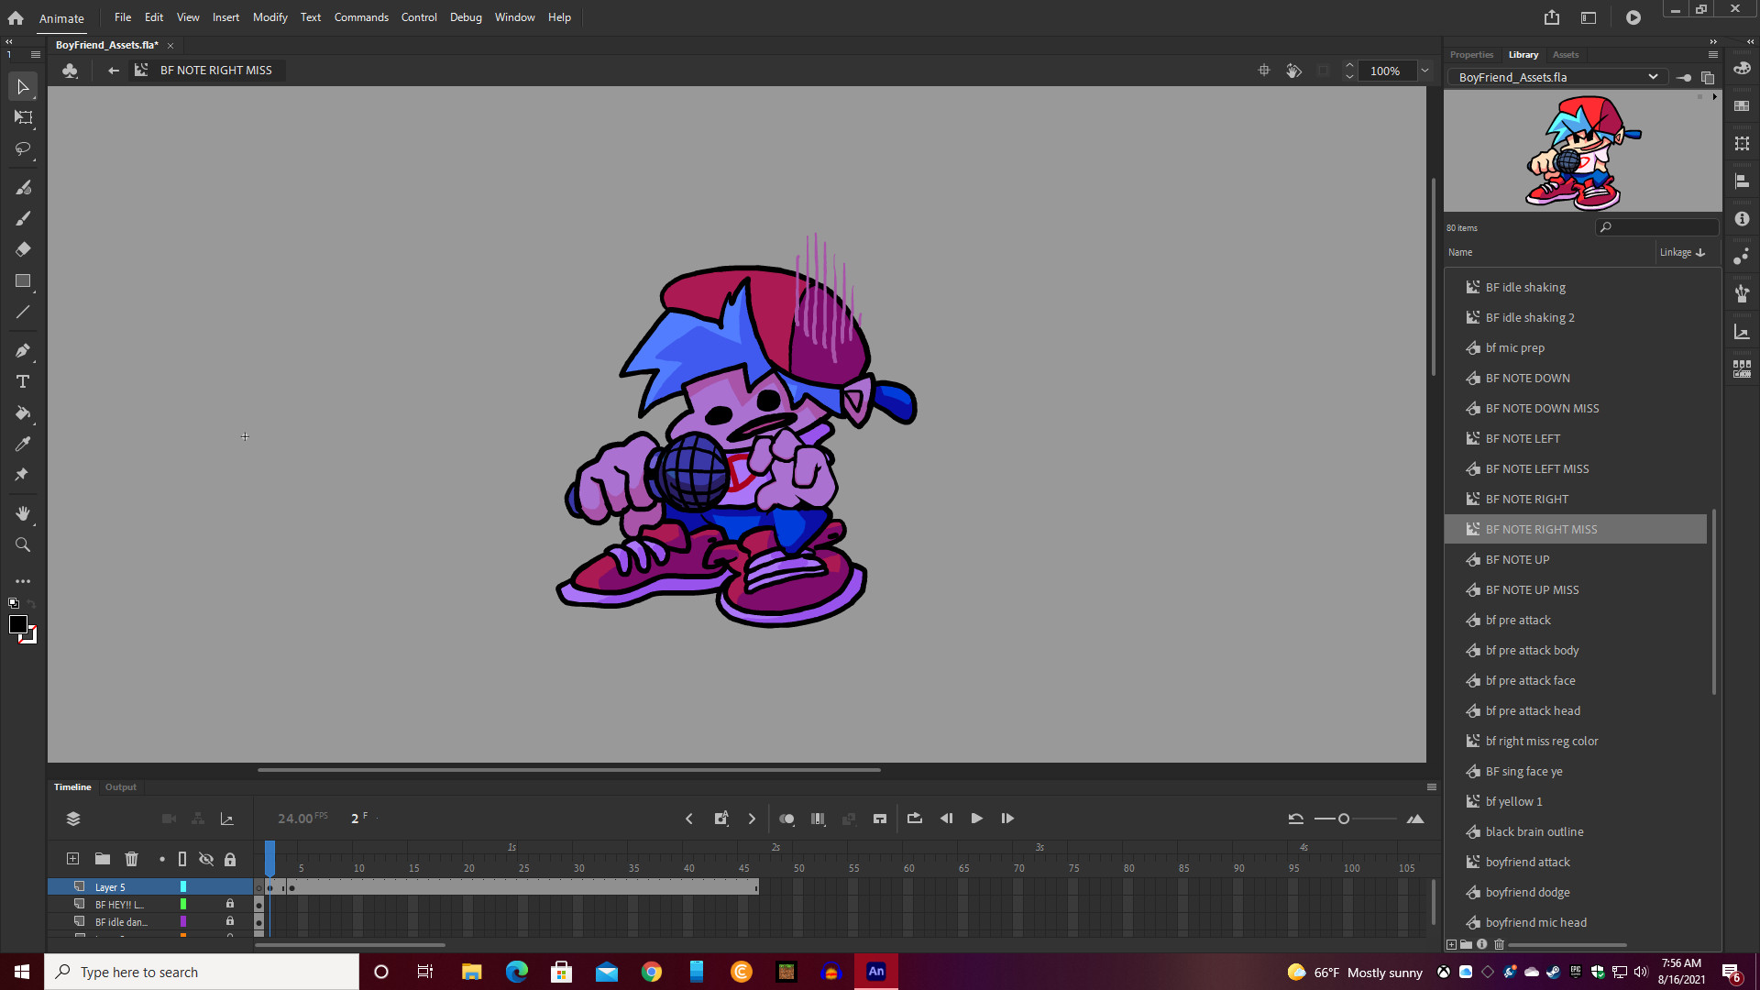
Task: Open the Modify menu
Action: click(x=270, y=17)
